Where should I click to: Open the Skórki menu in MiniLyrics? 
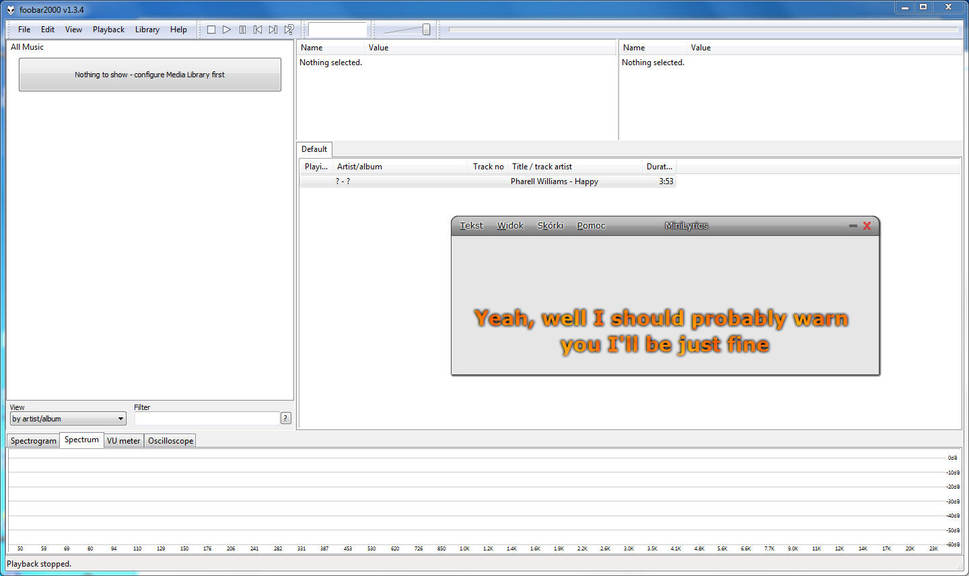pyautogui.click(x=550, y=226)
